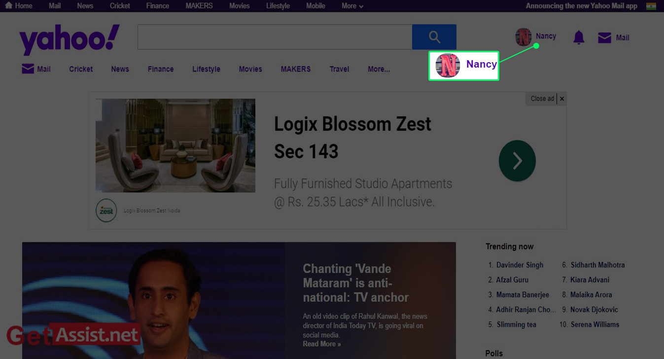
Task: Open trending topic Kiara Advani
Action: (x=590, y=280)
